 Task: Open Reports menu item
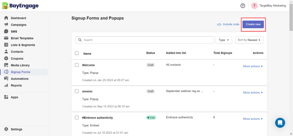(x=16, y=86)
